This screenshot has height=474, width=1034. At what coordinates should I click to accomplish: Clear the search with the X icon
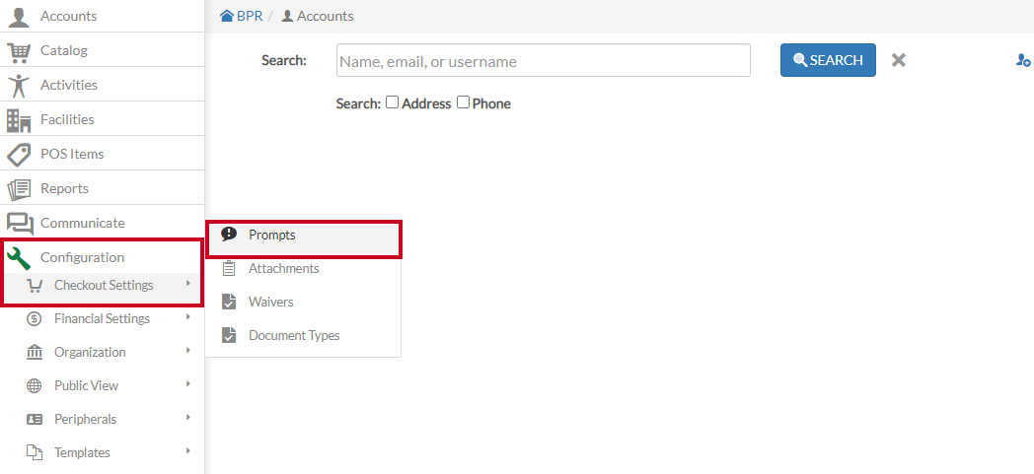(x=898, y=60)
